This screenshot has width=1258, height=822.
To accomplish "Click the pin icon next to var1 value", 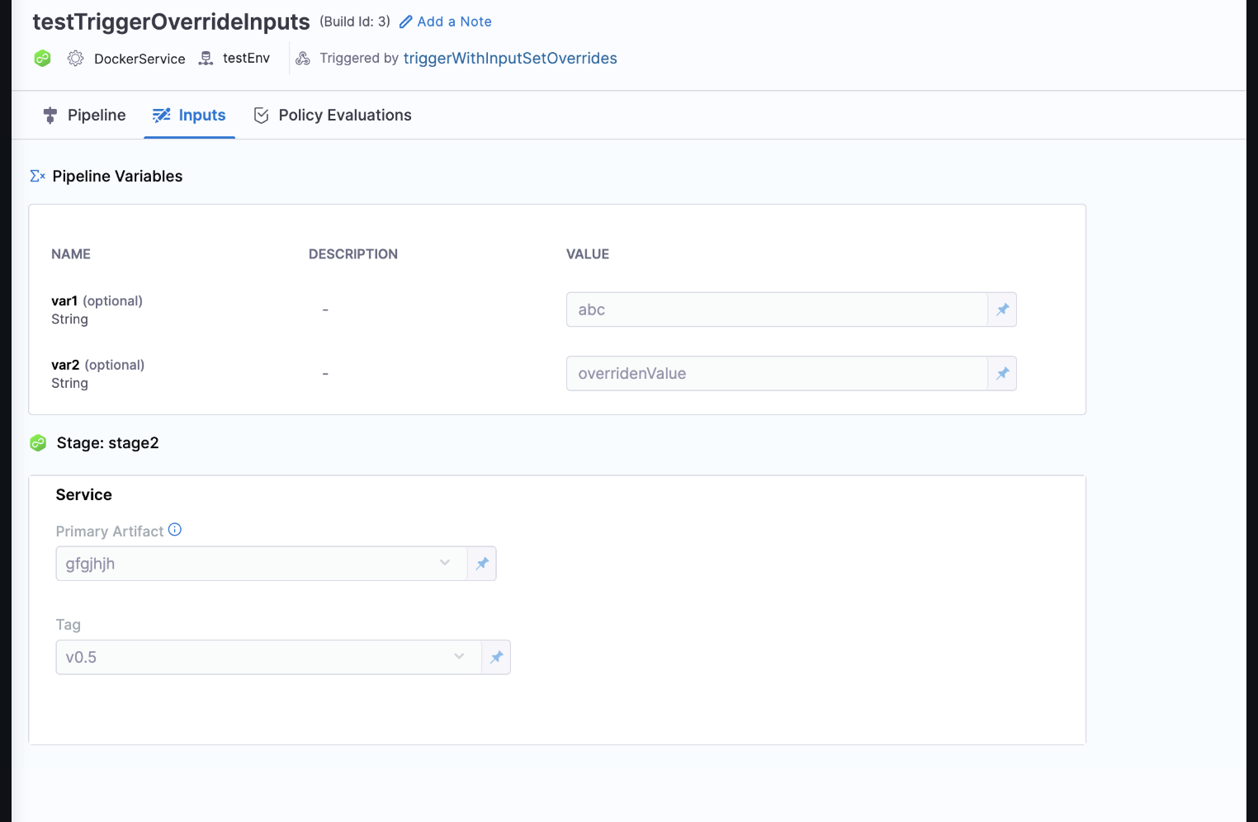I will (x=1002, y=309).
